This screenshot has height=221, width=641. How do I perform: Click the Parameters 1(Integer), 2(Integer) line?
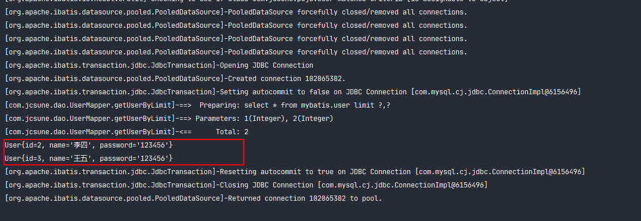pos(169,119)
